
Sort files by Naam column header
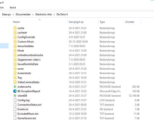pyautogui.click(x=16, y=22)
